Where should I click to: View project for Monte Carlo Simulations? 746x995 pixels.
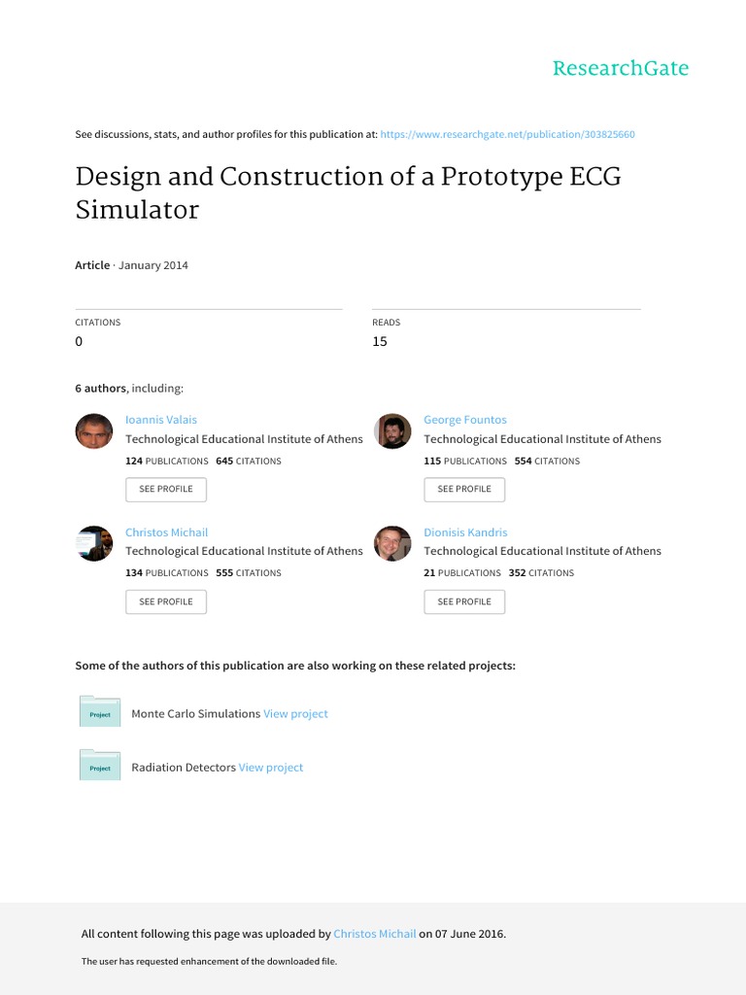pyautogui.click(x=295, y=714)
